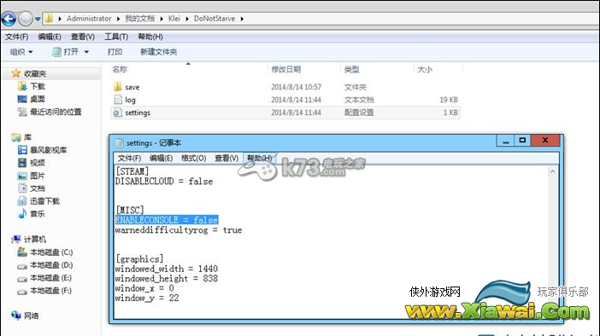Image resolution: width=600 pixels, height=336 pixels.
Task: Minimize the settings Notepad window
Action: pyautogui.click(x=506, y=141)
